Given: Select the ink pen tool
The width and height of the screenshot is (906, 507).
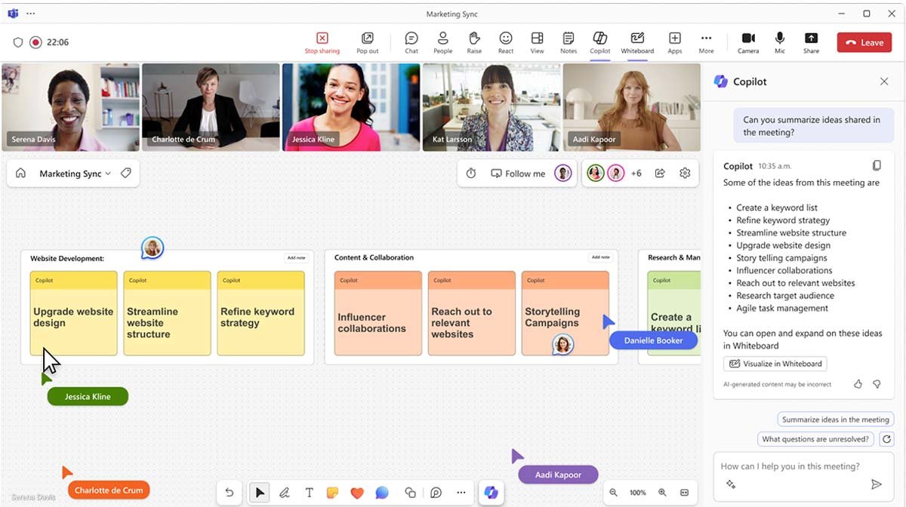Looking at the screenshot, I should (x=285, y=493).
